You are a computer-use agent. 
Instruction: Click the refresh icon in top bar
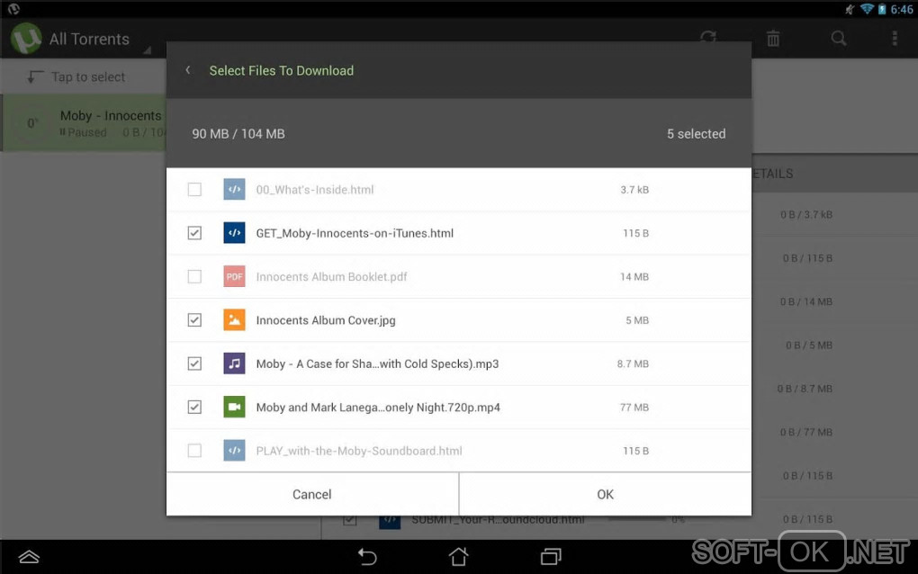pos(708,38)
